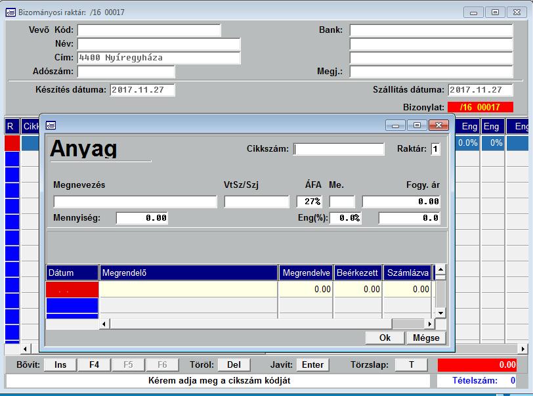
Task: Click the Beérkezett column header
Action: 358,273
